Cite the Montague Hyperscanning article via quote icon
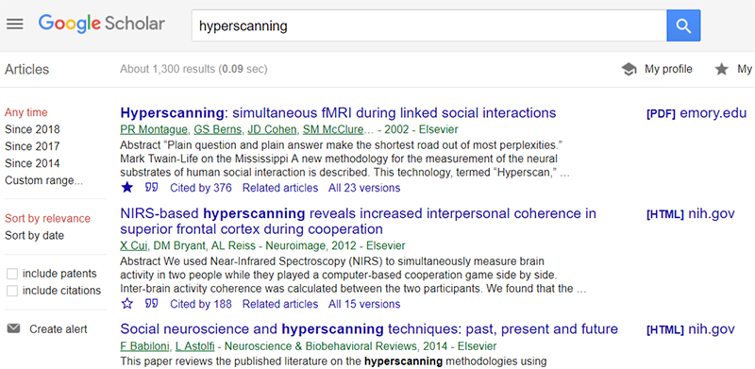 [151, 188]
